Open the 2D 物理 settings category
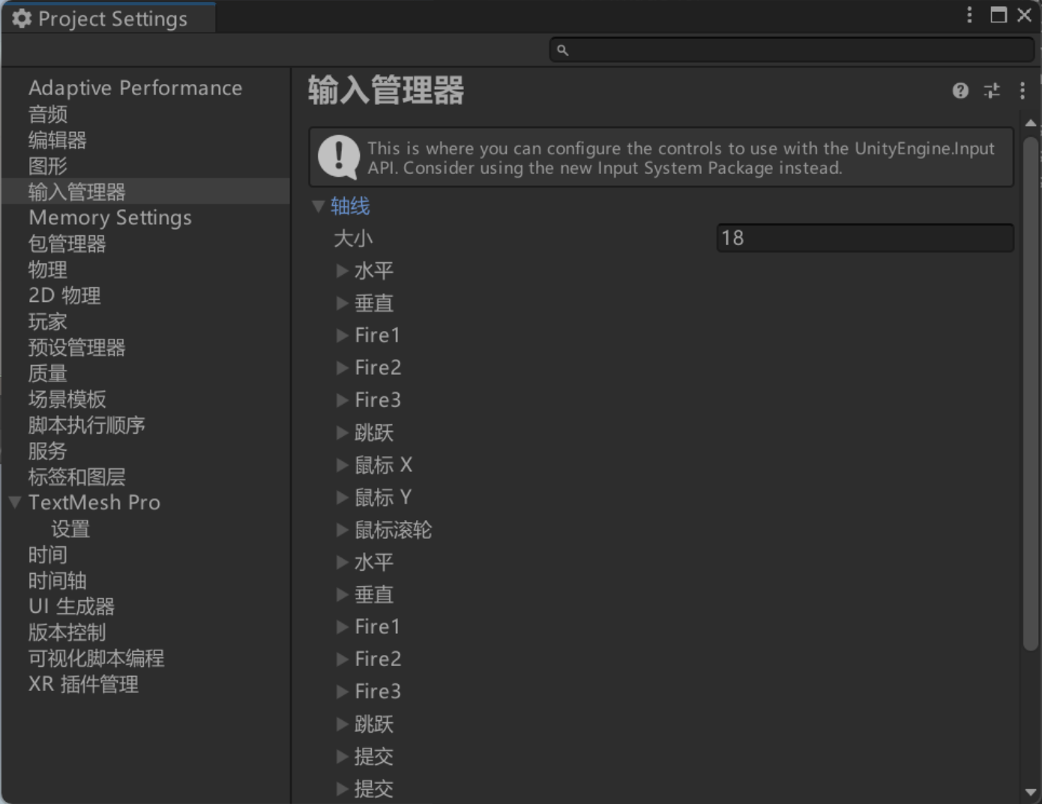 [x=64, y=296]
